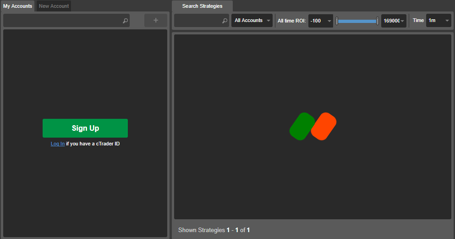The width and height of the screenshot is (455, 239).
Task: Switch to My Accounts tab
Action: tap(18, 6)
